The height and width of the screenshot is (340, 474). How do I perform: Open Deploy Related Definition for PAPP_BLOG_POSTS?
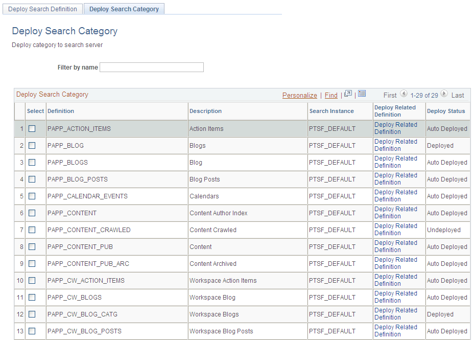tap(396, 179)
